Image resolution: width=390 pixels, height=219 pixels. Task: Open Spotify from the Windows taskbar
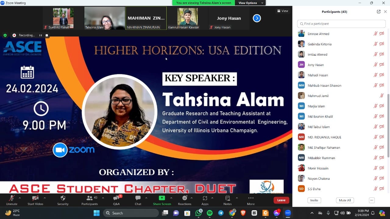pos(210,213)
